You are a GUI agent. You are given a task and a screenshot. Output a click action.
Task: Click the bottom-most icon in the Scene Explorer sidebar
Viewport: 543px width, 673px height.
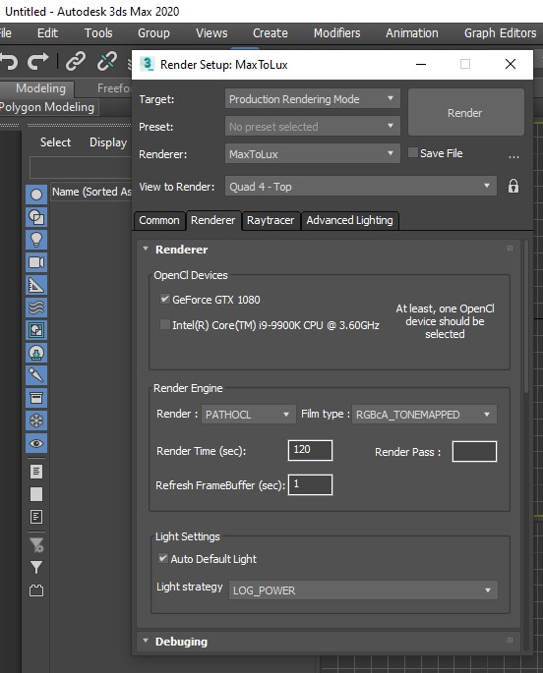tap(36, 590)
